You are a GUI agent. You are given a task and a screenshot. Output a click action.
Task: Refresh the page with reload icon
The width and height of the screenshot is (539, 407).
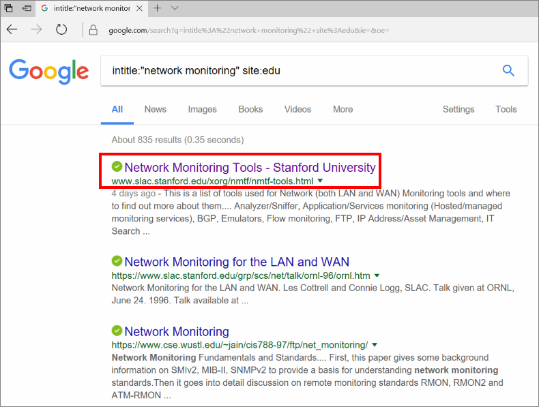click(61, 29)
